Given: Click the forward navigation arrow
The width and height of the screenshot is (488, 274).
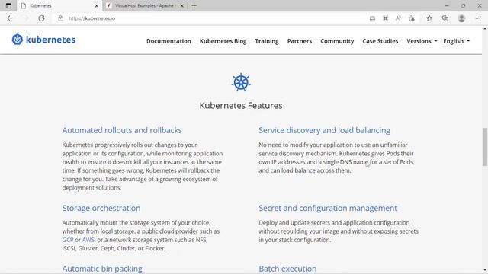Looking at the screenshot, I should click(x=25, y=18).
